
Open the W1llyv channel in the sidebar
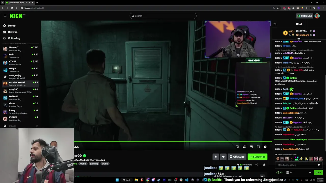[20, 70]
